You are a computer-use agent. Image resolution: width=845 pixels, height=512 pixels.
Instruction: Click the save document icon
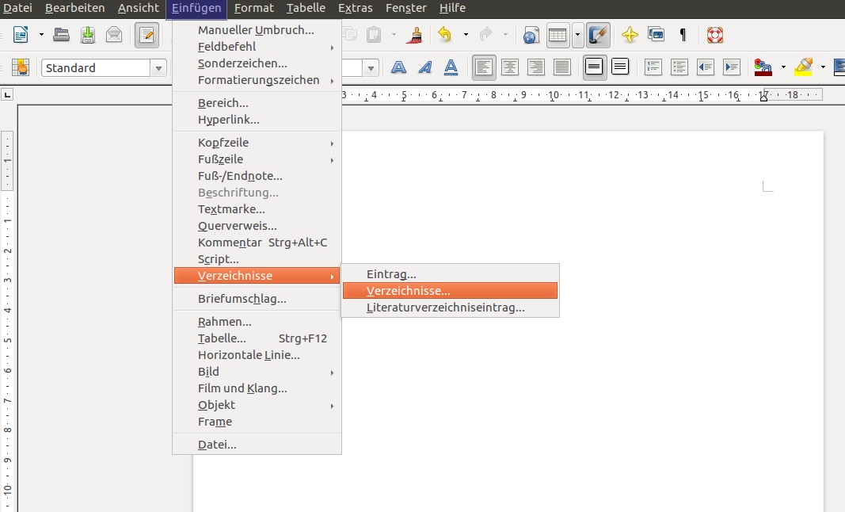pyautogui.click(x=88, y=35)
